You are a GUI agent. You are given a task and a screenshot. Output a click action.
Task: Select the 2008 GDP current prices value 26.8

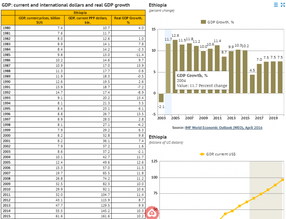click(x=40, y=178)
